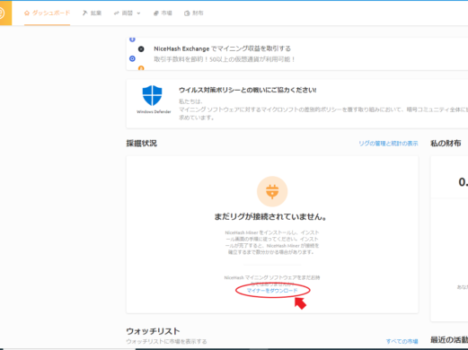This screenshot has width=468, height=350.
Task: Click the black coin icon in exchange banner
Action: 141,48
